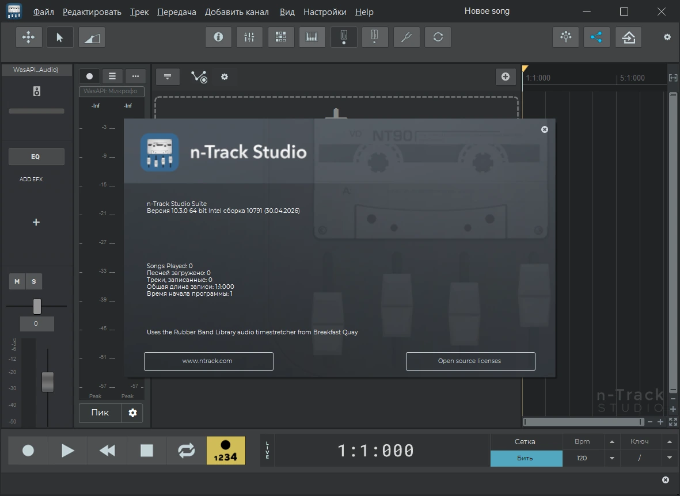Solo channel with S button

point(34,281)
